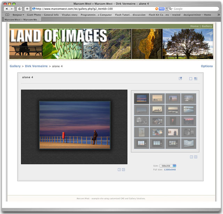Open the Programmin...s Computer bookmark

[96, 15]
